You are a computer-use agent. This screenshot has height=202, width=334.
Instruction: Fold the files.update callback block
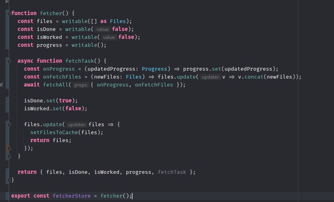click(9, 125)
